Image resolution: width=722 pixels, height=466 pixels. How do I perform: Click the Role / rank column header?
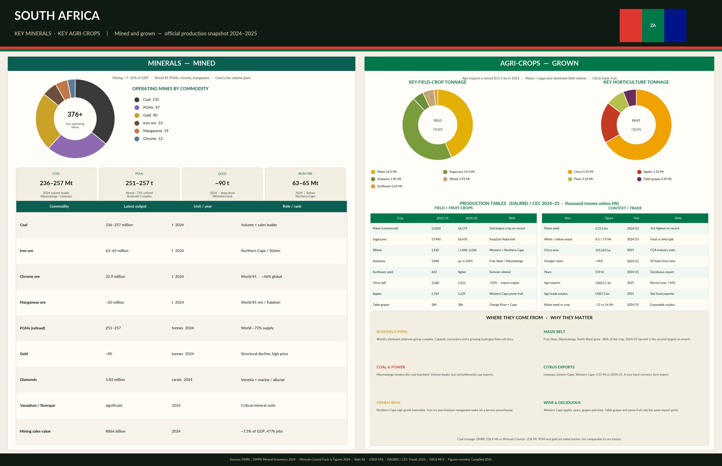tap(292, 206)
